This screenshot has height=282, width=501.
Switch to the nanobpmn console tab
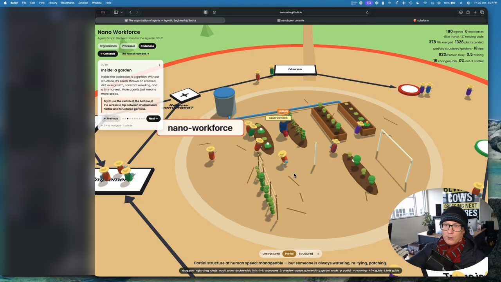coord(290,20)
